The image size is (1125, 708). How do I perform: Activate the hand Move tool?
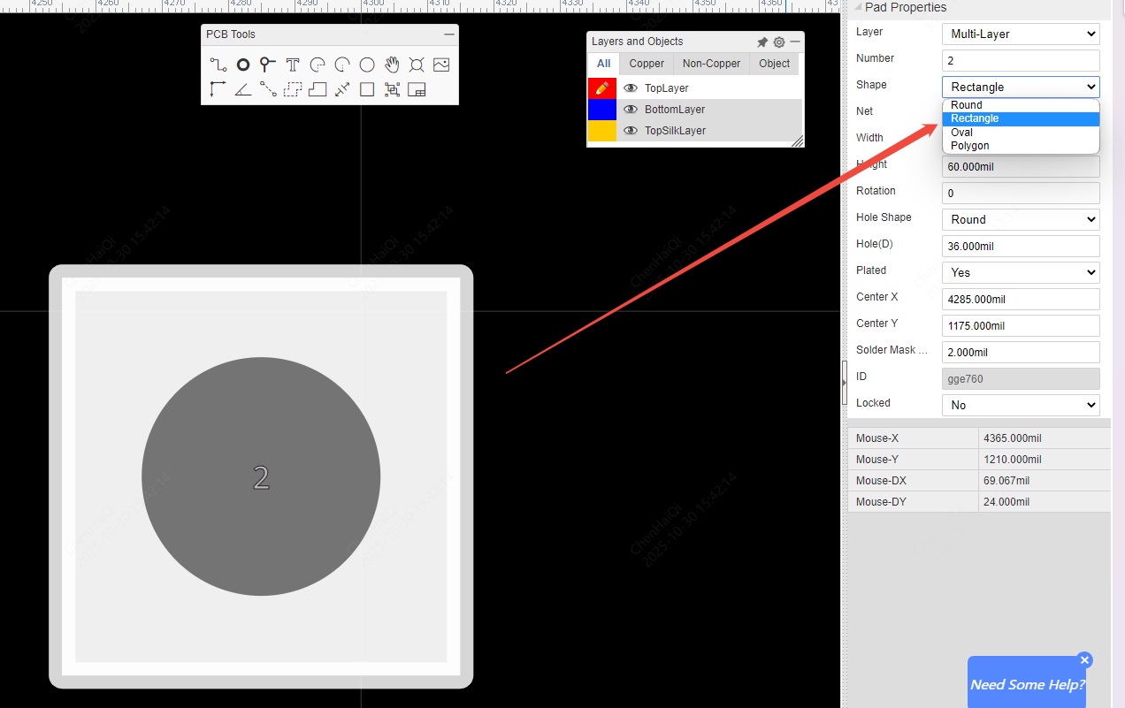pyautogui.click(x=392, y=65)
